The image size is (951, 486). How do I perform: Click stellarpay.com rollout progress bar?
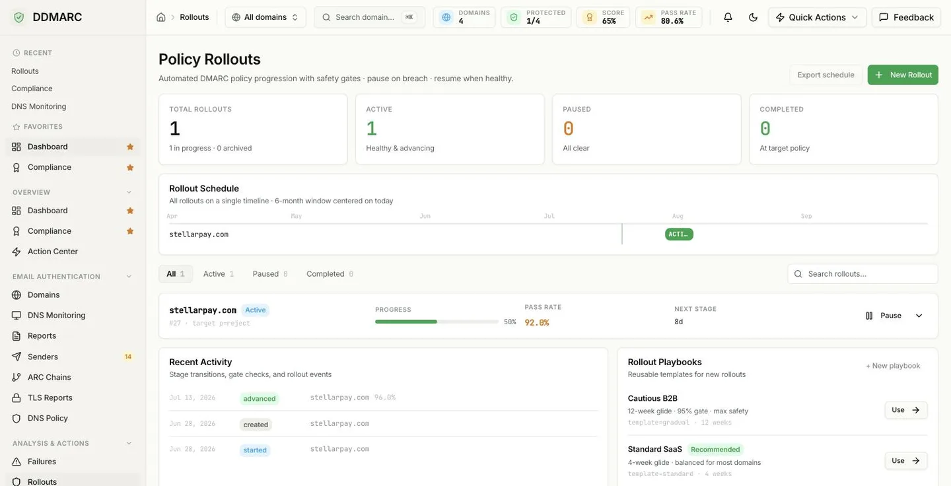[437, 322]
